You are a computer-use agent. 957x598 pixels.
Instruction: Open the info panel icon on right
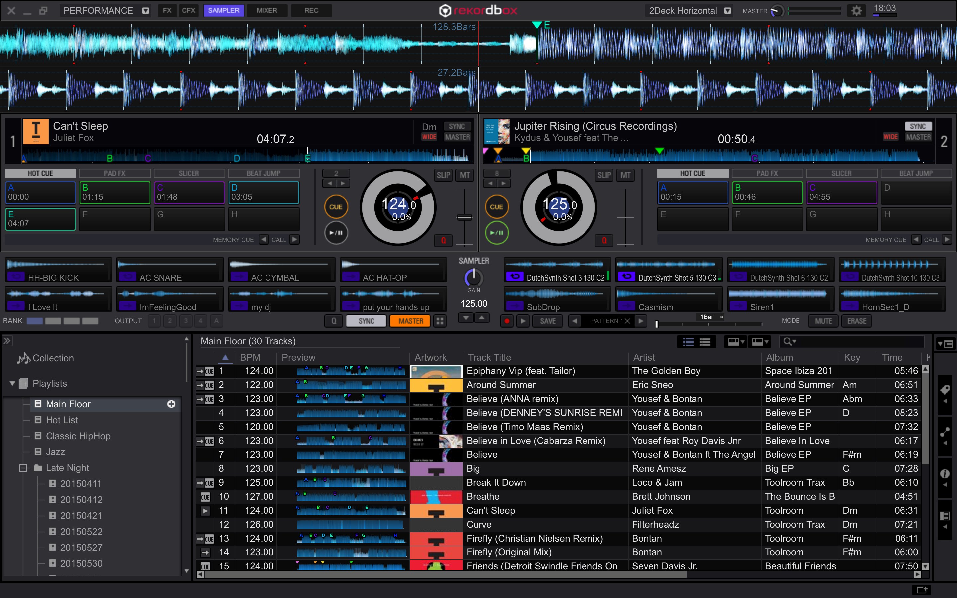click(945, 474)
